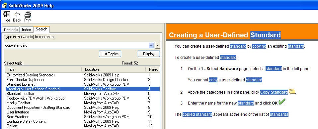Click the List Topics button

click(x=110, y=54)
